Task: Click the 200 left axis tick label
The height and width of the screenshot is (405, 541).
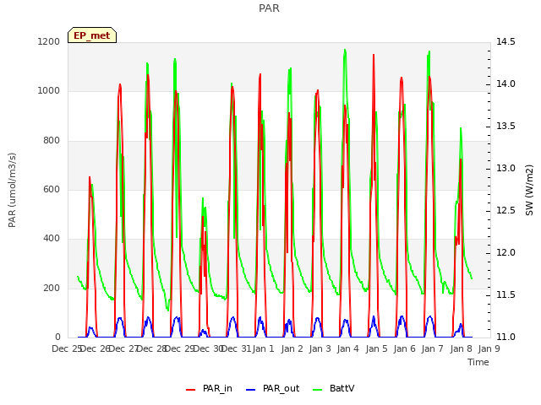Action: click(52, 288)
